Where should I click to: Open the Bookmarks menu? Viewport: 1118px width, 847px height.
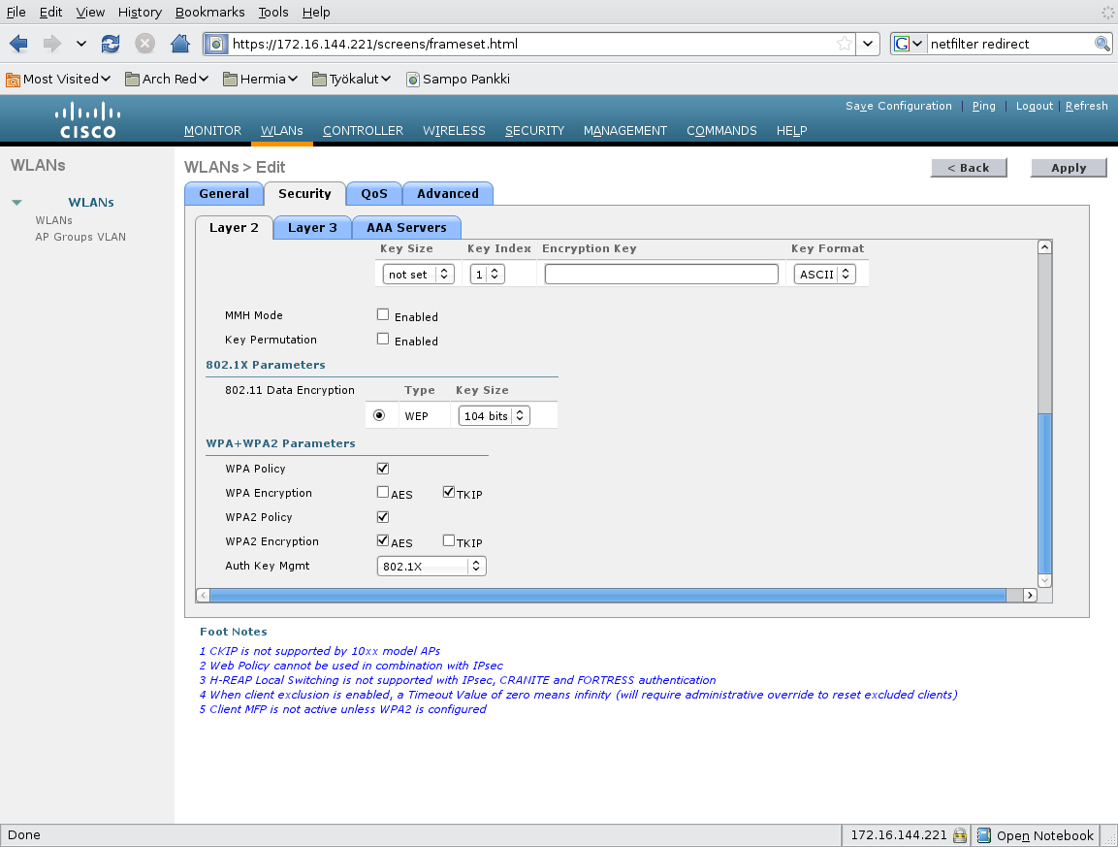(209, 13)
